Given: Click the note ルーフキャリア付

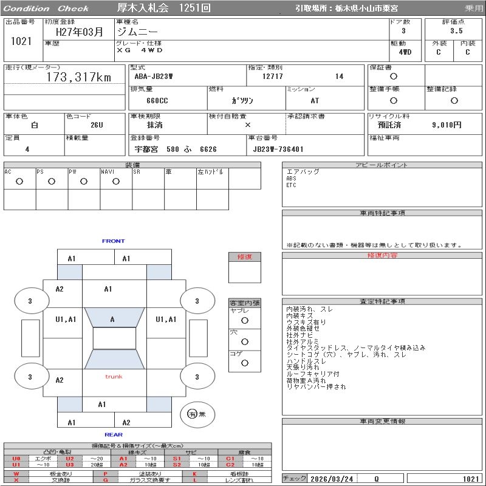Looking at the screenshot, I should tap(313, 374).
